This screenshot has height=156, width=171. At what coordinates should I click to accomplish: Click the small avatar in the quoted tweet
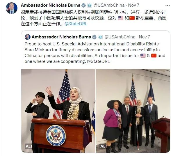coord(28,37)
